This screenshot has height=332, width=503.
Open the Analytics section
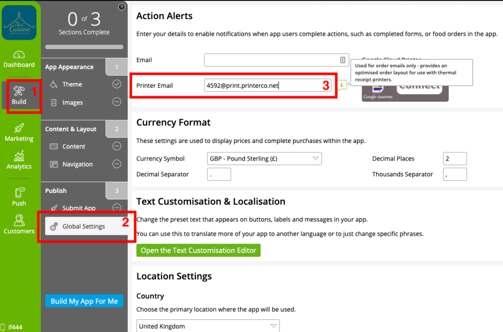(19, 160)
